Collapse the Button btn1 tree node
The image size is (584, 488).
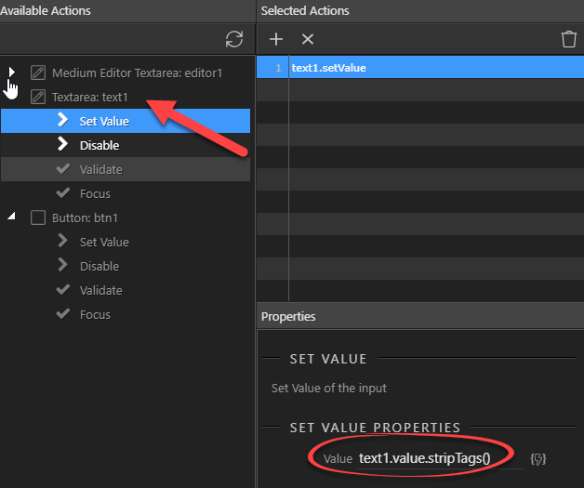pyautogui.click(x=11, y=216)
